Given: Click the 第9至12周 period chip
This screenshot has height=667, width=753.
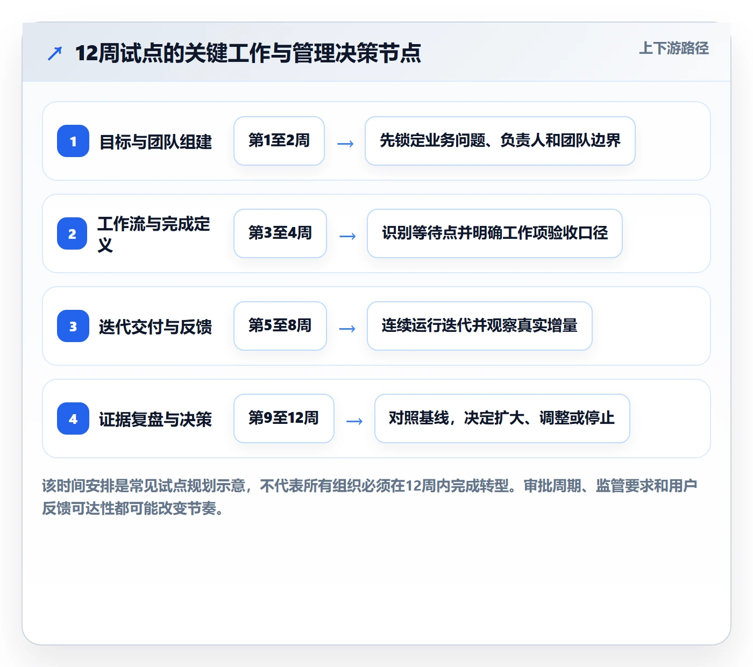Looking at the screenshot, I should coord(284,418).
